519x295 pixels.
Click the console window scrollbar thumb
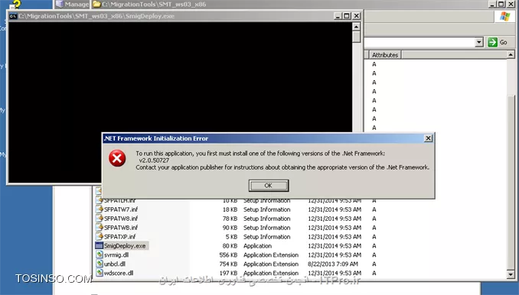[x=356, y=37]
